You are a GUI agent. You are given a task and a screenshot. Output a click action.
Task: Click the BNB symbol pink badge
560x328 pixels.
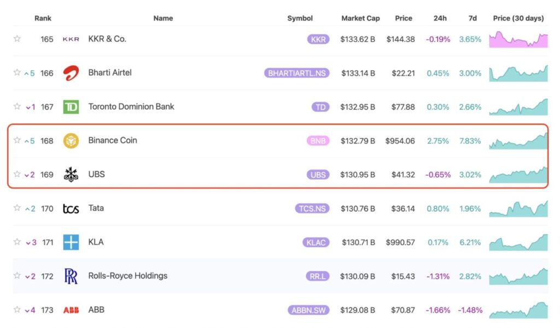point(318,141)
